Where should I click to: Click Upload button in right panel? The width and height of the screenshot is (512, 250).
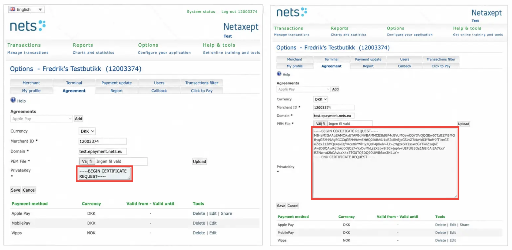pyautogui.click(x=464, y=124)
